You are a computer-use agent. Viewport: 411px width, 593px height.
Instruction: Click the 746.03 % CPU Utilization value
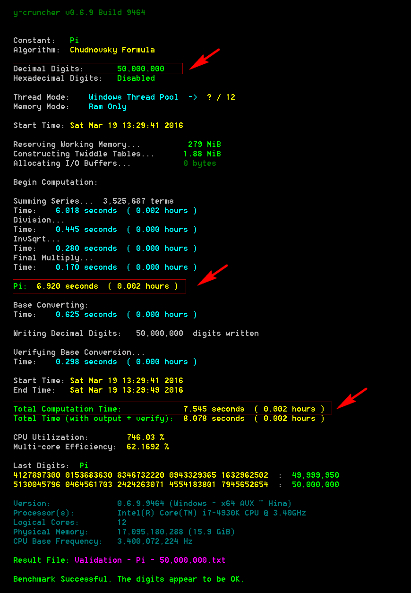click(x=145, y=438)
